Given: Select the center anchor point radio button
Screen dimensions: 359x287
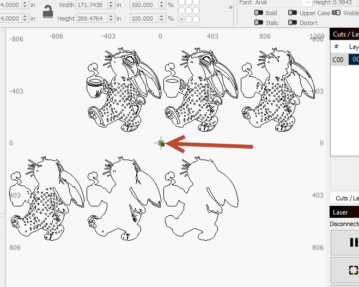Looking at the screenshot, I should (188, 10).
